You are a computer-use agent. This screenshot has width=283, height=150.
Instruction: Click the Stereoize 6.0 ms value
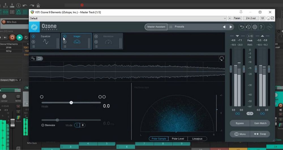tap(108, 123)
